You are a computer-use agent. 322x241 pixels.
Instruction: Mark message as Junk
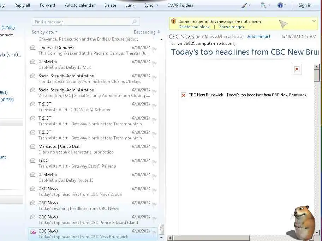point(130,5)
